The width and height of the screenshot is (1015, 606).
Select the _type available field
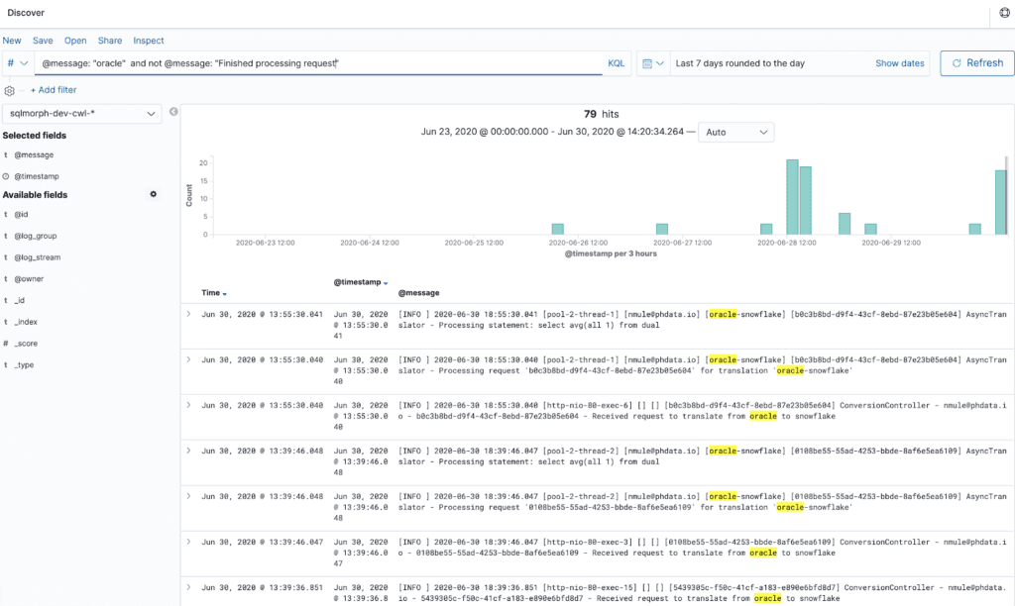[24, 364]
